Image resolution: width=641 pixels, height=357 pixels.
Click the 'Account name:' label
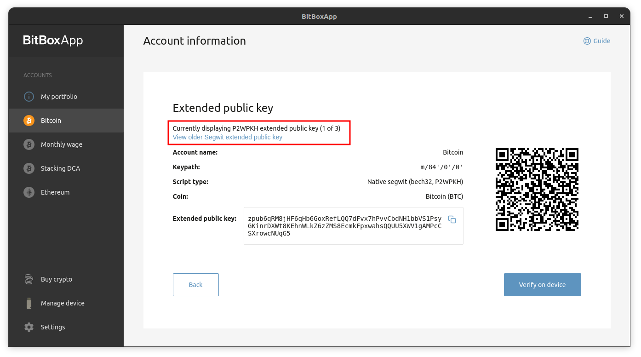195,152
